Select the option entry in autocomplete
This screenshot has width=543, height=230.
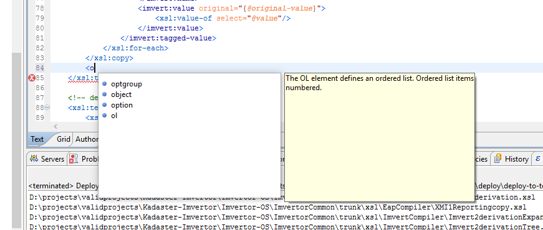(x=122, y=105)
